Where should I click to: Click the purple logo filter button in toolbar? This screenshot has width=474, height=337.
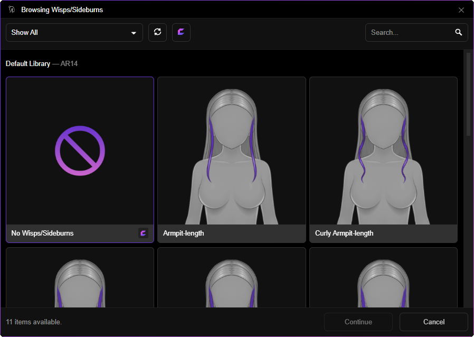point(181,32)
